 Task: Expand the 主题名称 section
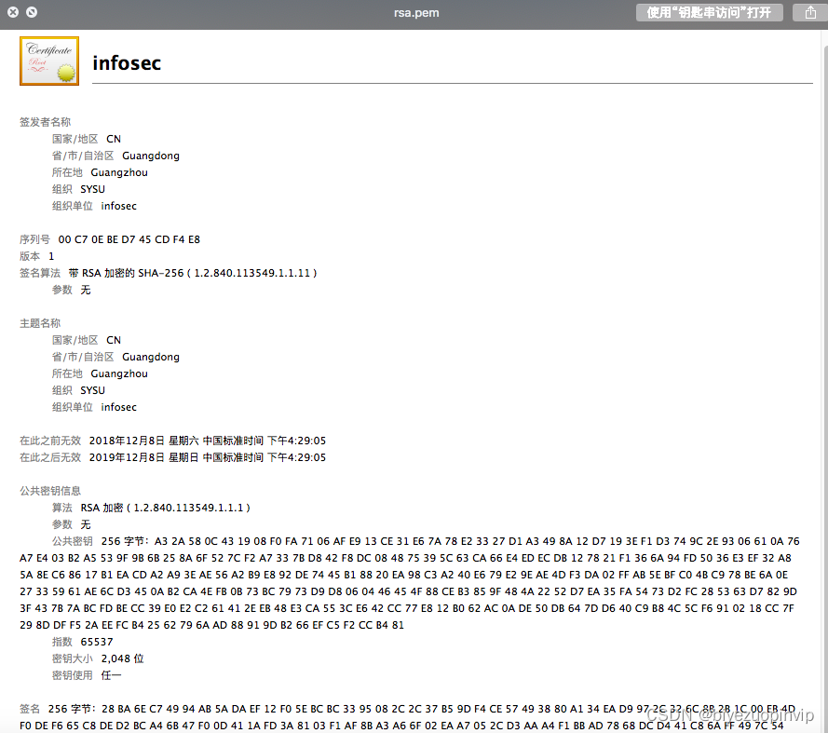tap(41, 322)
